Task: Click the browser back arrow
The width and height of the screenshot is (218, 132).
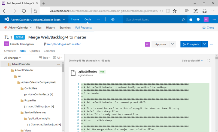Action: [5, 11]
